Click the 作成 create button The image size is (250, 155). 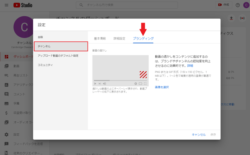tap(224, 5)
